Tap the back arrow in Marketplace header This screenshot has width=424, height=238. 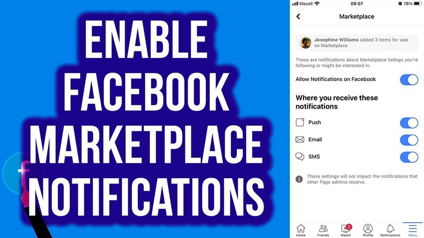click(298, 16)
